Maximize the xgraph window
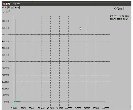The height and width of the screenshot is (110, 133). pos(9,4)
